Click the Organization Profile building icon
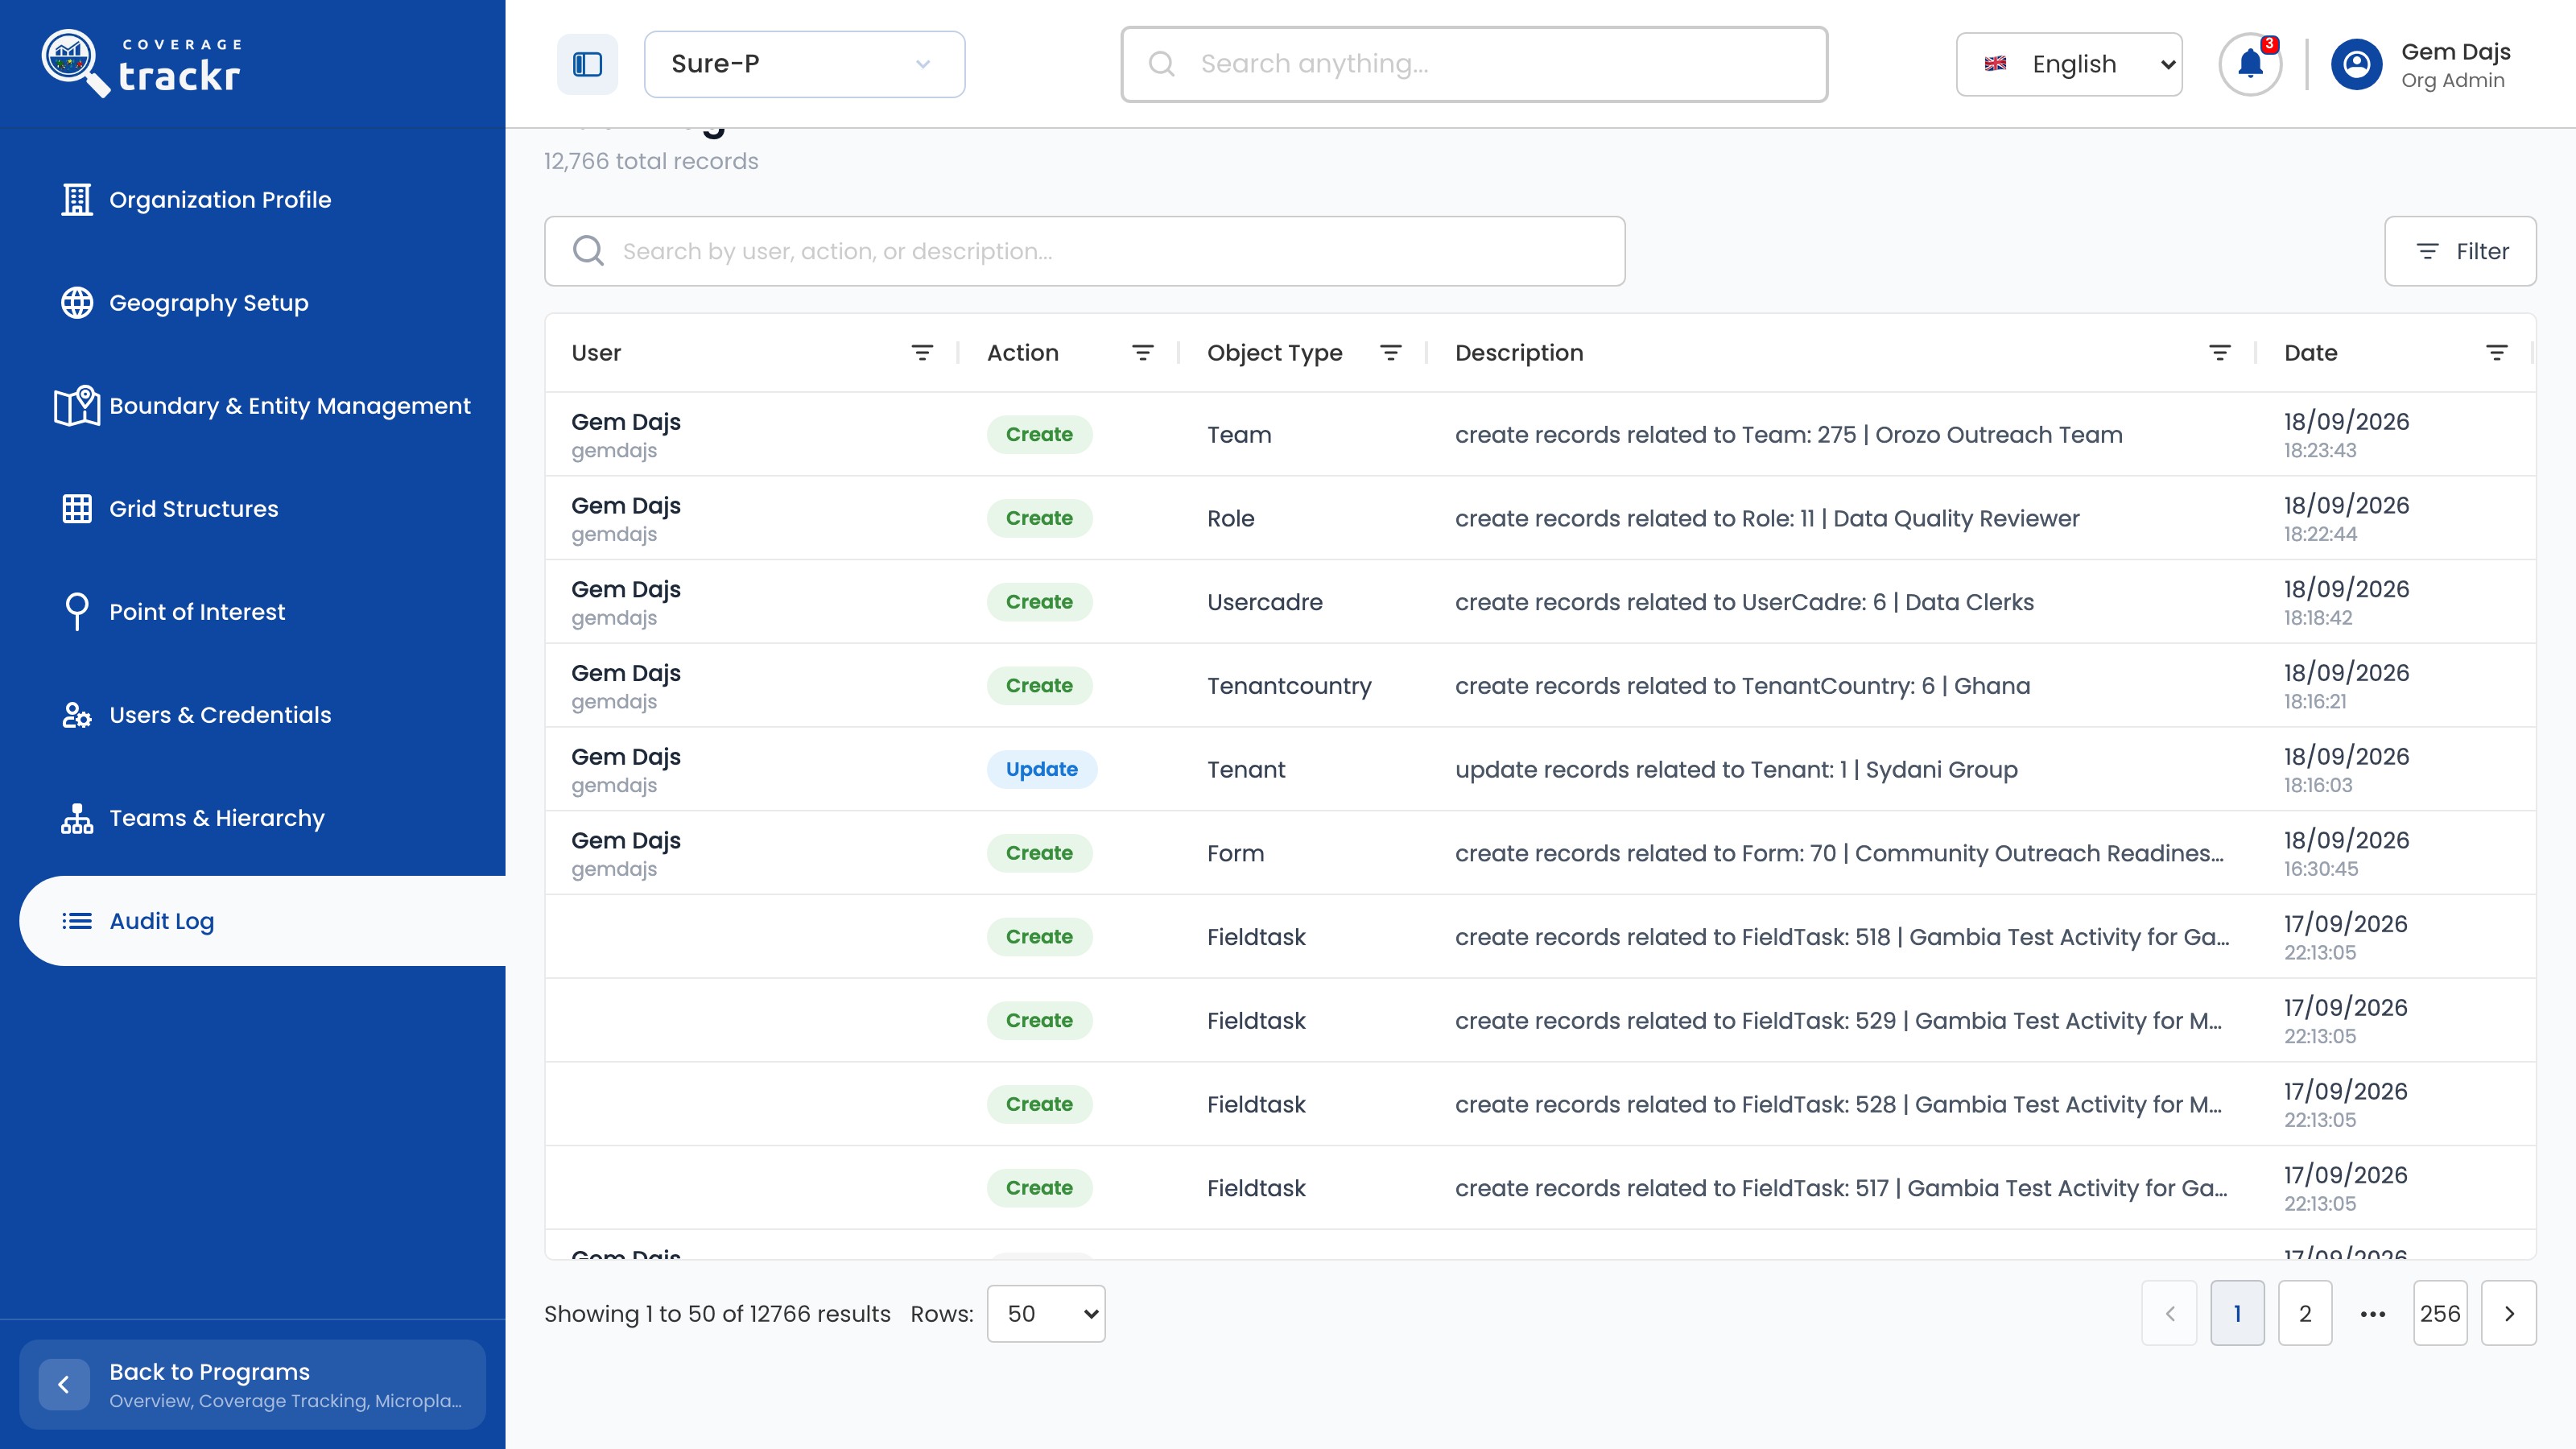Viewport: 2576px width, 1449px height. click(77, 199)
